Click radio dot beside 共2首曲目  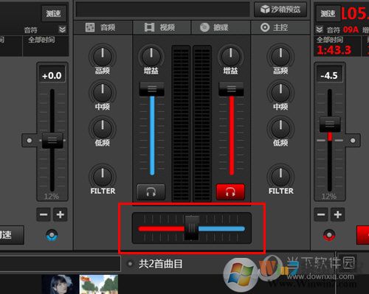130,264
